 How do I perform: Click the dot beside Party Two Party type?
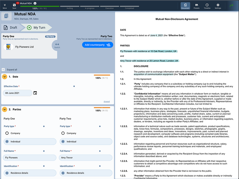(100, 126)
